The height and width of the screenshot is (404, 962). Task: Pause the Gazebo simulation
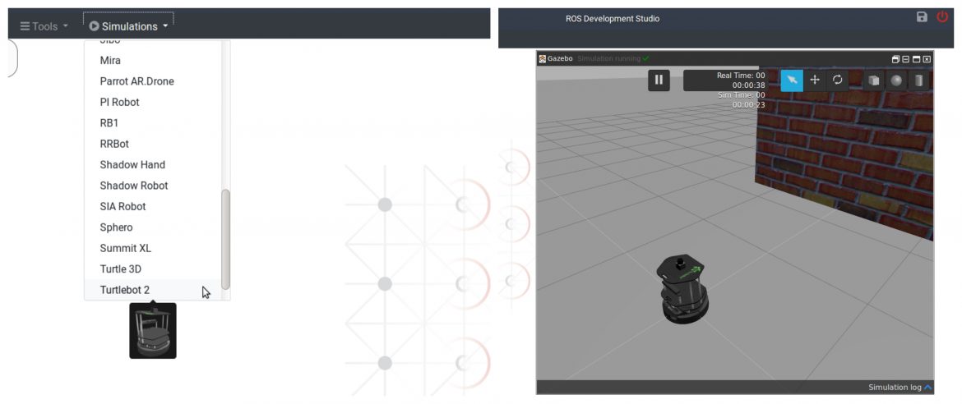coord(659,80)
